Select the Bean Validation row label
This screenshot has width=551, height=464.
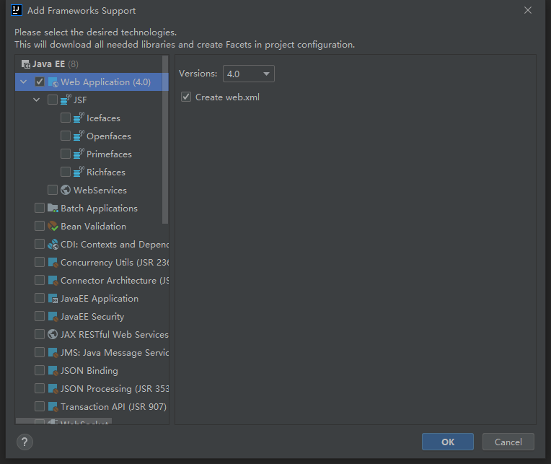pyautogui.click(x=93, y=226)
